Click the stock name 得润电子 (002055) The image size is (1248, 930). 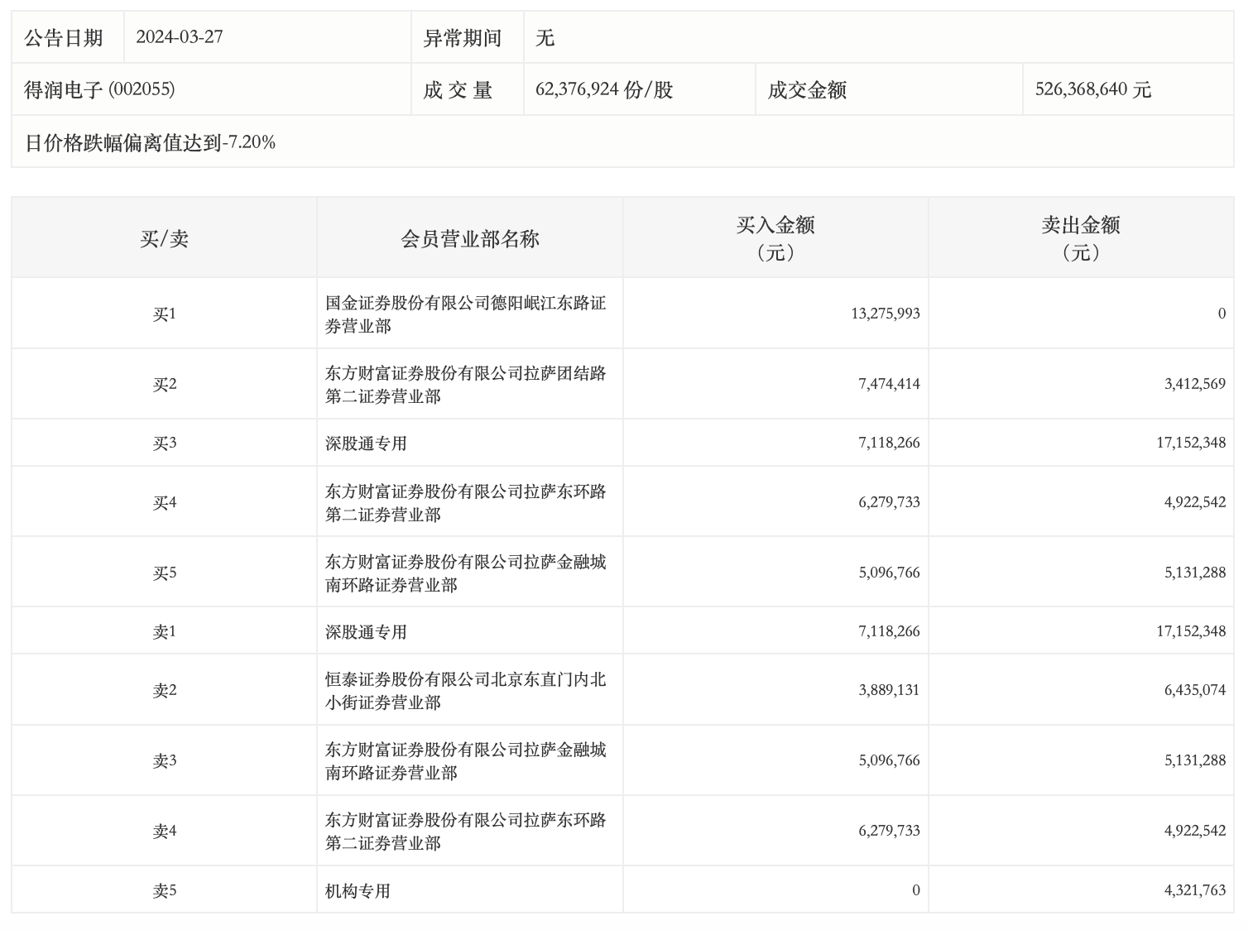click(x=99, y=89)
